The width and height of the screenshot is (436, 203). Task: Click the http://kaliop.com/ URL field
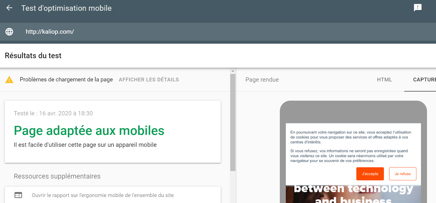50,32
